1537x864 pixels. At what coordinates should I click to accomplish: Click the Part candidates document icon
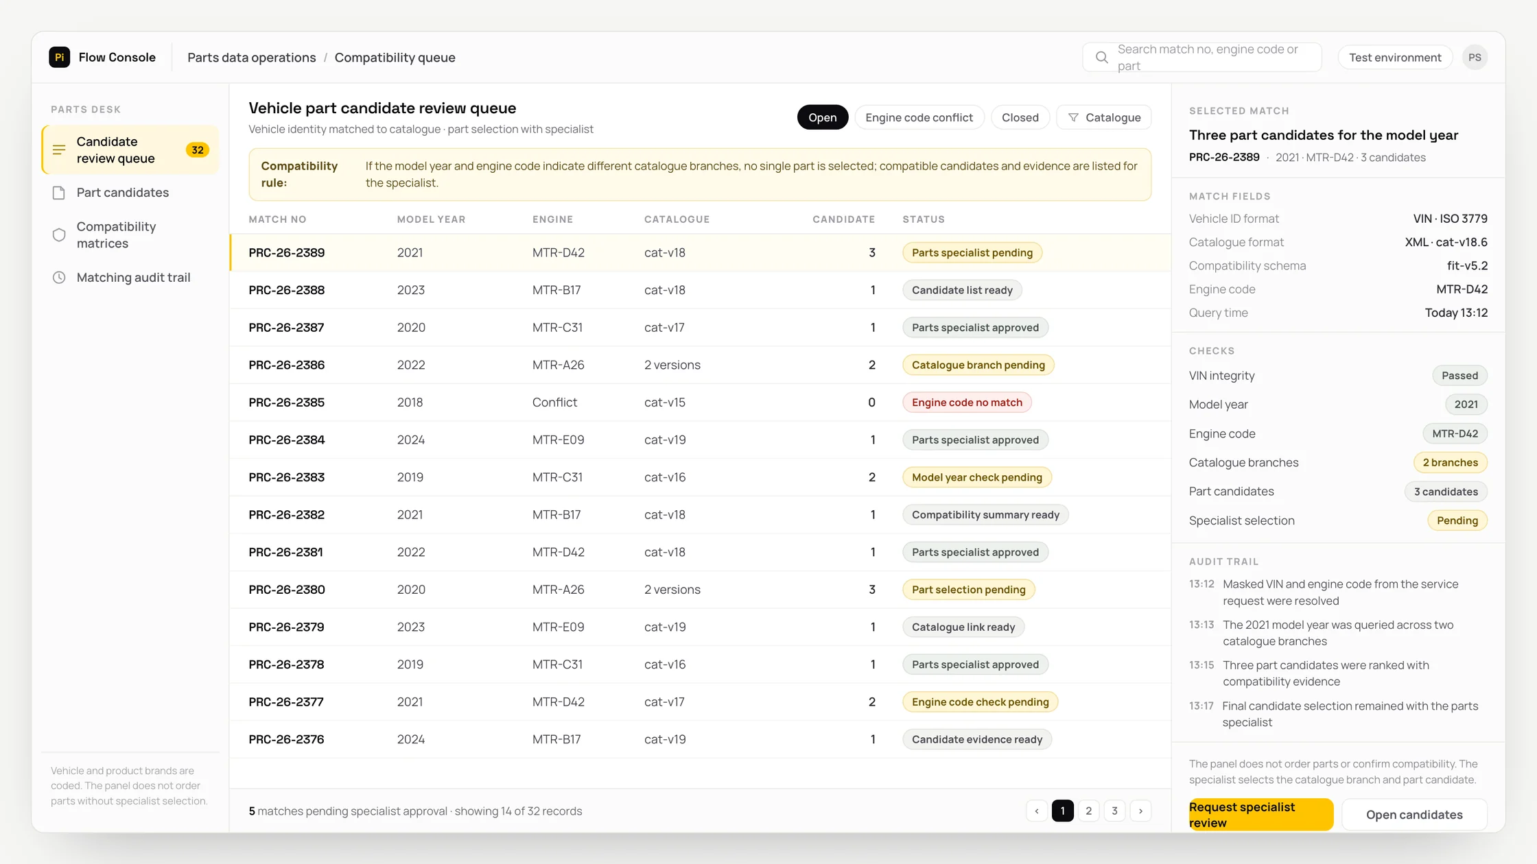pyautogui.click(x=59, y=193)
